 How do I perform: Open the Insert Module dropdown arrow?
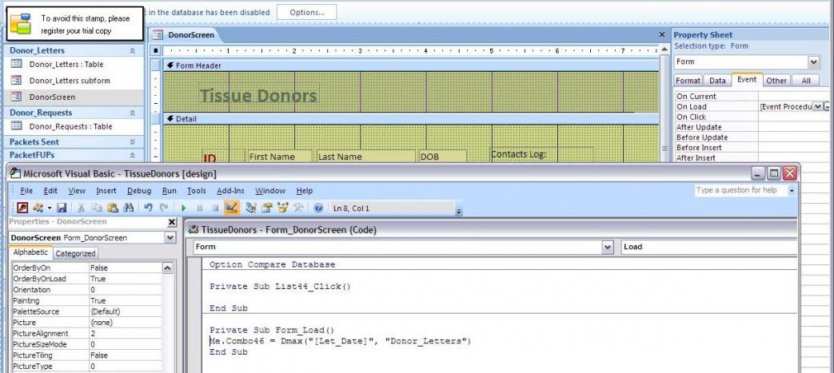click(49, 208)
